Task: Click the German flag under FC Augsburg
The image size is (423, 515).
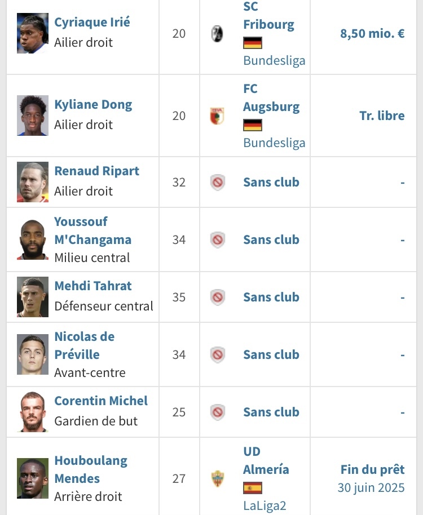Action: pos(253,125)
